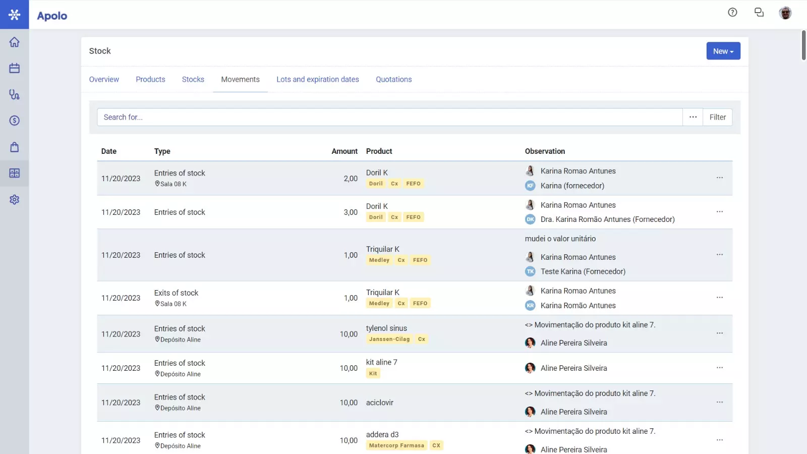This screenshot has height=454, width=807.
Task: Open search options ellipsis next to Filter
Action: click(693, 117)
